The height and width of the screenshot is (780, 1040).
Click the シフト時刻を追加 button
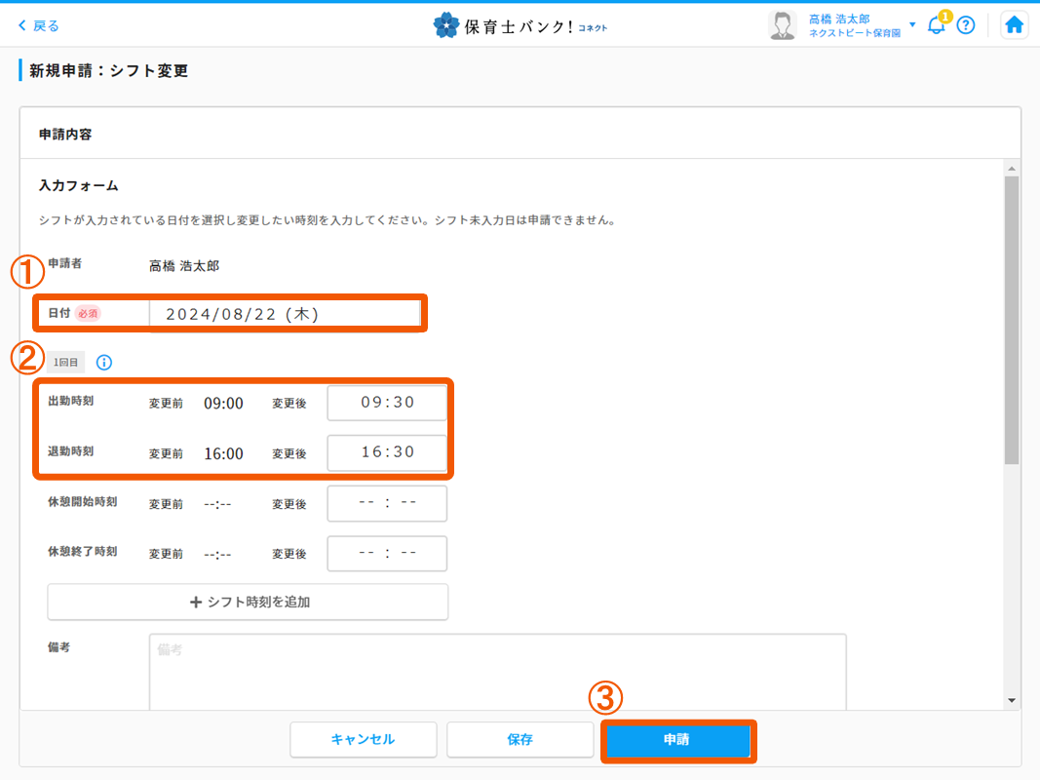pos(248,602)
